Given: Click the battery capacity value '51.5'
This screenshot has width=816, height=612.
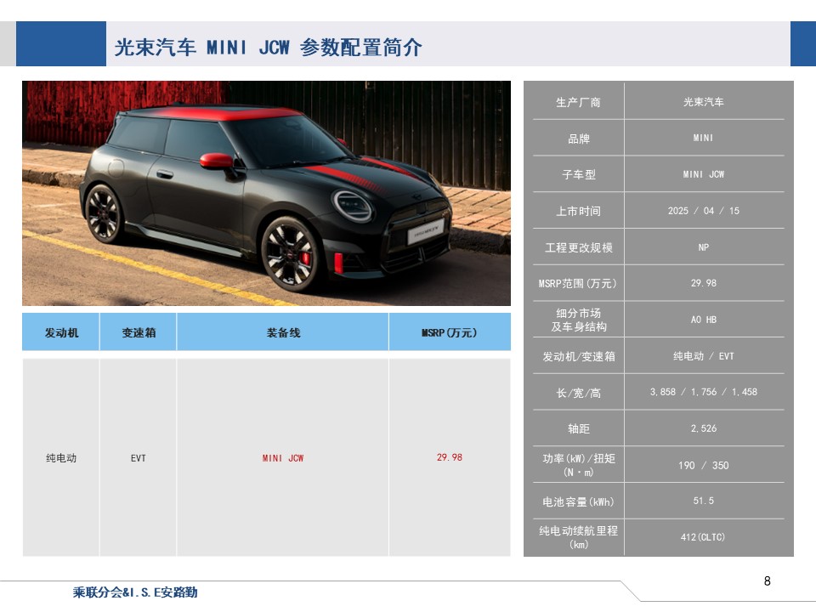Looking at the screenshot, I should click(704, 501).
